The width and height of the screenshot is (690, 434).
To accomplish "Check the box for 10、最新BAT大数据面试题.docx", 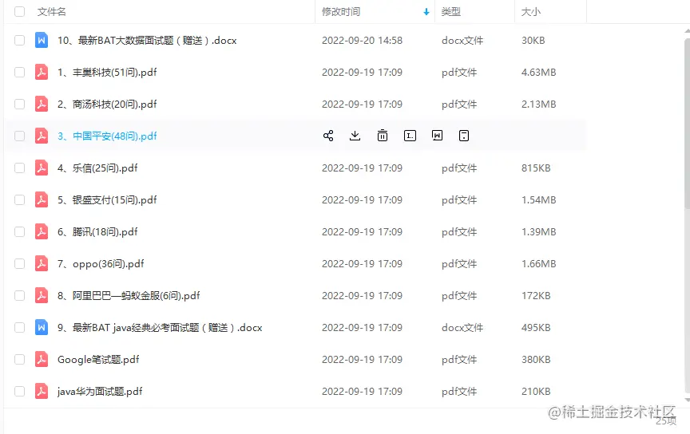I will tap(19, 41).
